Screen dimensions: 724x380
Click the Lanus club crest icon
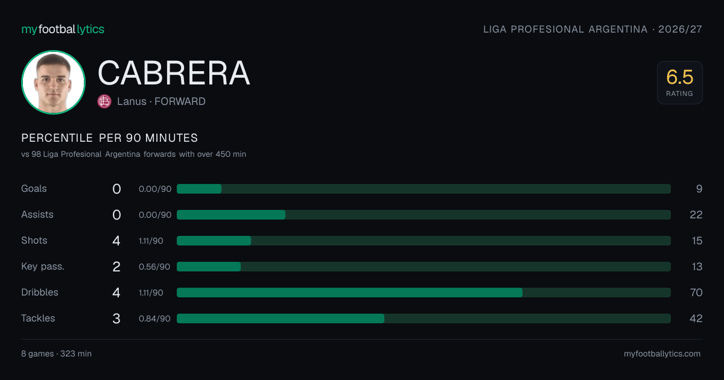[104, 101]
